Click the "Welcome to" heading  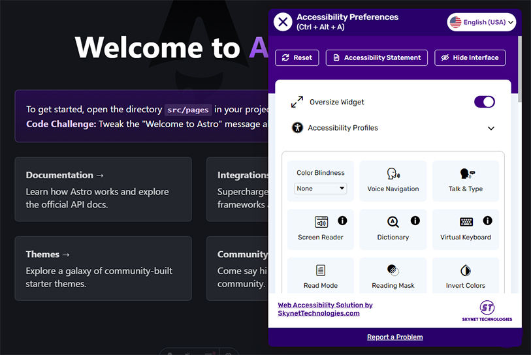[157, 48]
